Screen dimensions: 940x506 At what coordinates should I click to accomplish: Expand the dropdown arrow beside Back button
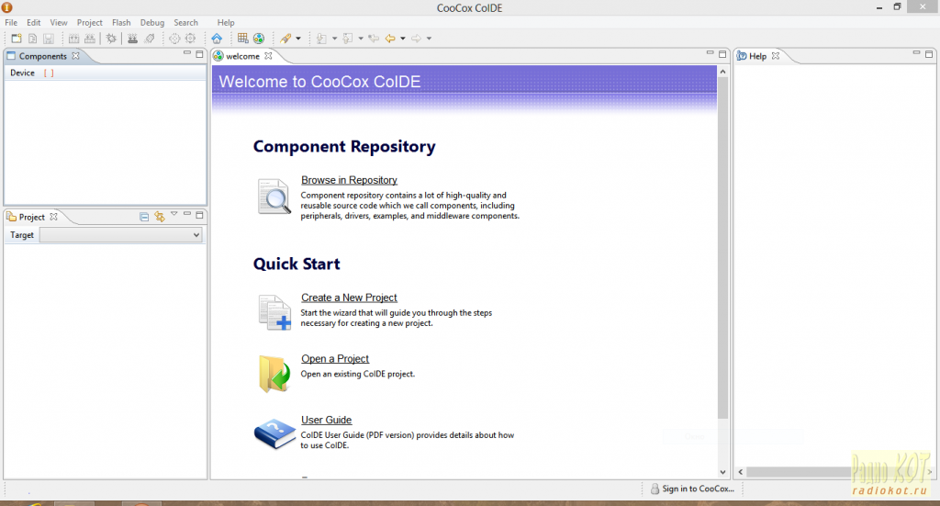point(403,39)
